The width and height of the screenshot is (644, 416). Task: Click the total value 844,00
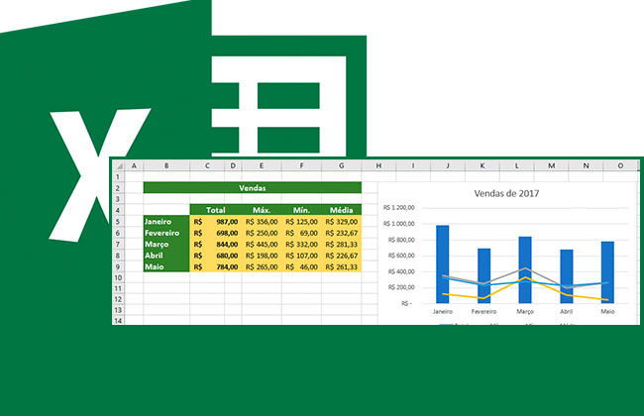[227, 245]
